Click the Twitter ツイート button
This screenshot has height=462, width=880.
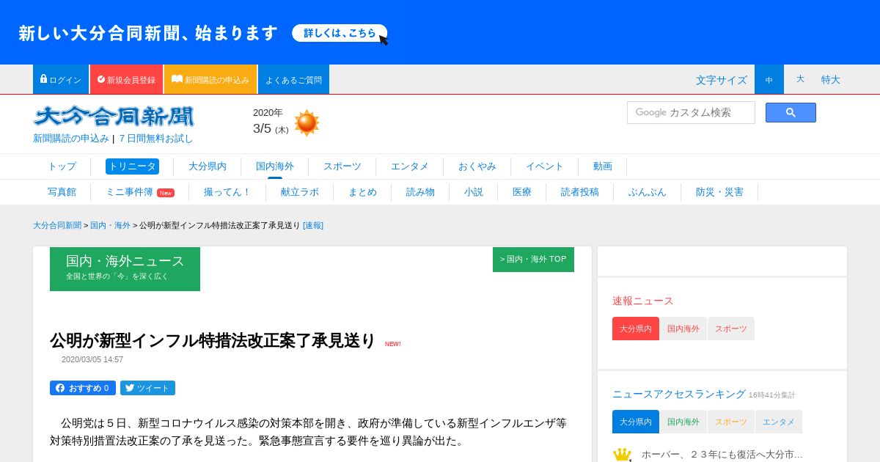pyautogui.click(x=147, y=388)
